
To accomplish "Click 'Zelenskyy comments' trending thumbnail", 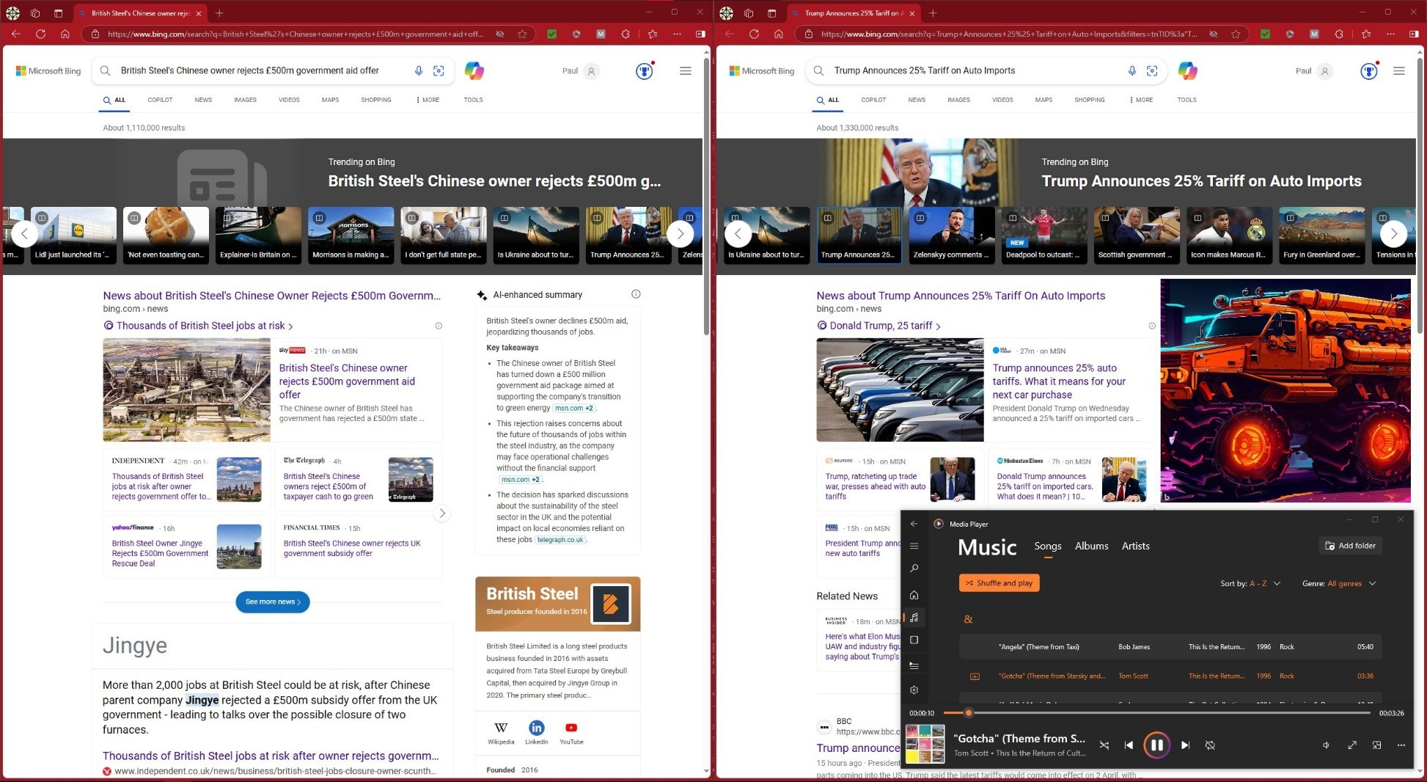I will click(x=952, y=235).
